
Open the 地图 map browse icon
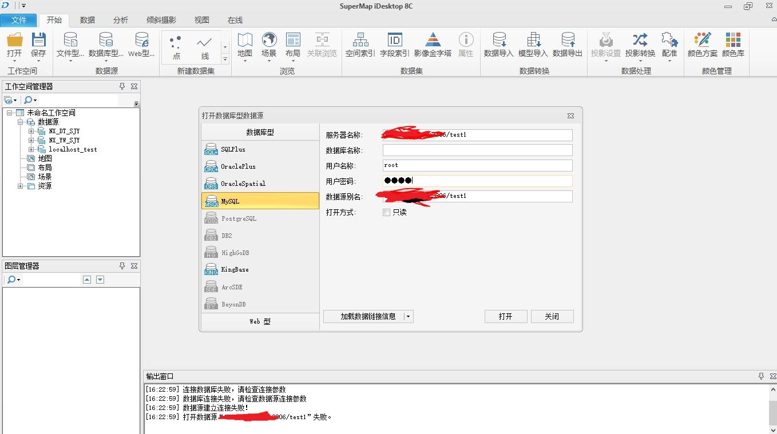[245, 40]
